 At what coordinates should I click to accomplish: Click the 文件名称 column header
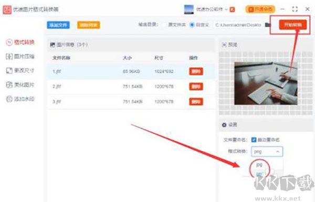[61, 58]
